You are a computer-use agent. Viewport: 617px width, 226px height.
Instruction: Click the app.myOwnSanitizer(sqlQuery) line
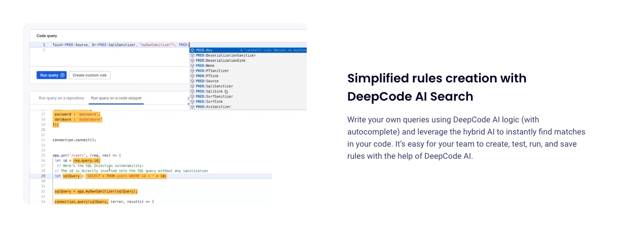pyautogui.click(x=96, y=192)
